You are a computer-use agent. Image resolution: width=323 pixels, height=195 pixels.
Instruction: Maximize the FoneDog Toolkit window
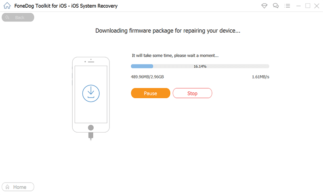308,6
